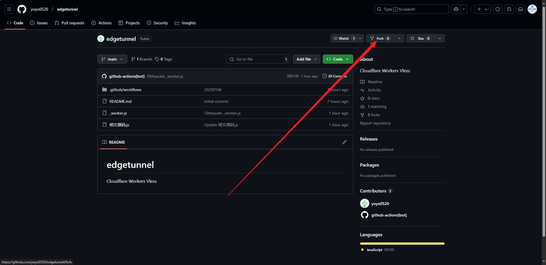View 0 stars link in About
This screenshot has width=546, height=265.
[x=370, y=98]
